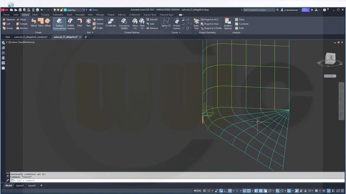Switch to the Layout1 tab

(x=19, y=185)
